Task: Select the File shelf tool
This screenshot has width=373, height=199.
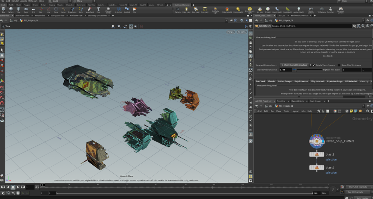Action: click(x=134, y=10)
